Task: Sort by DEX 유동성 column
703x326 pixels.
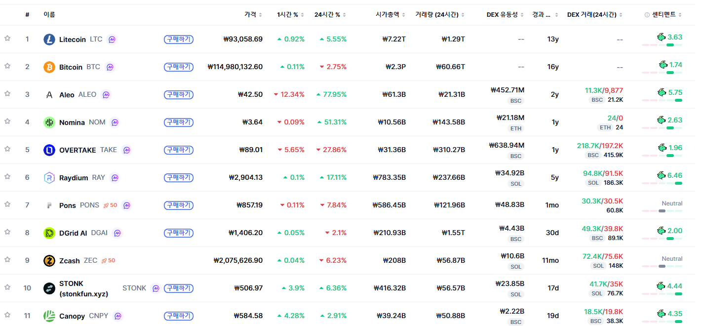Action: 506,15
